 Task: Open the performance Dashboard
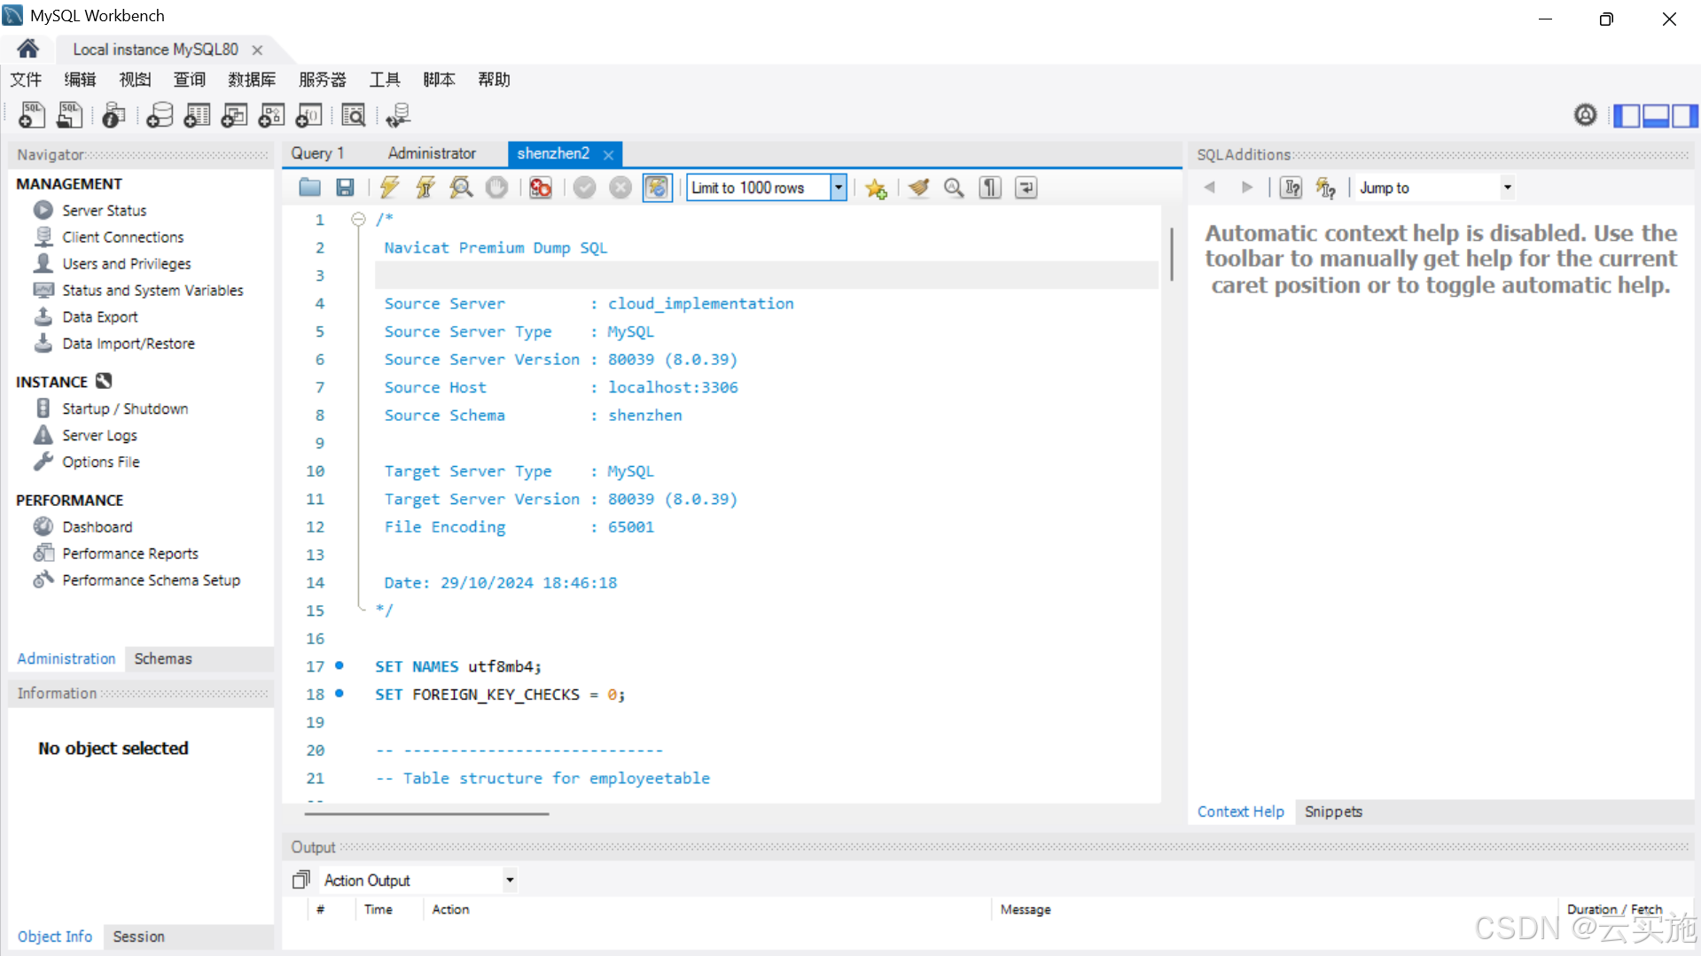[97, 526]
